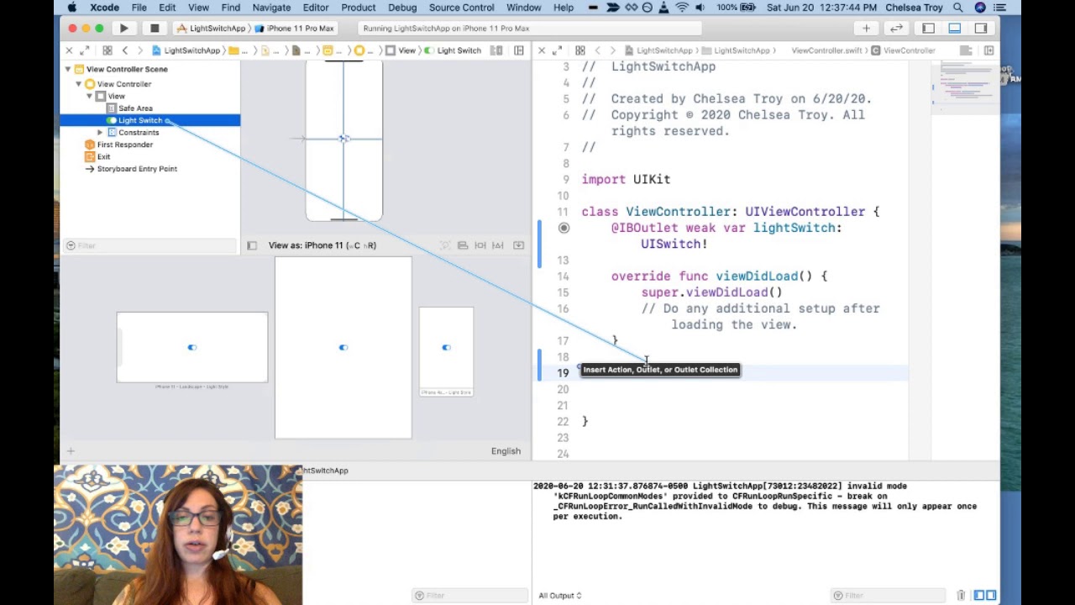Toggle the right inspectors panel

click(x=980, y=29)
